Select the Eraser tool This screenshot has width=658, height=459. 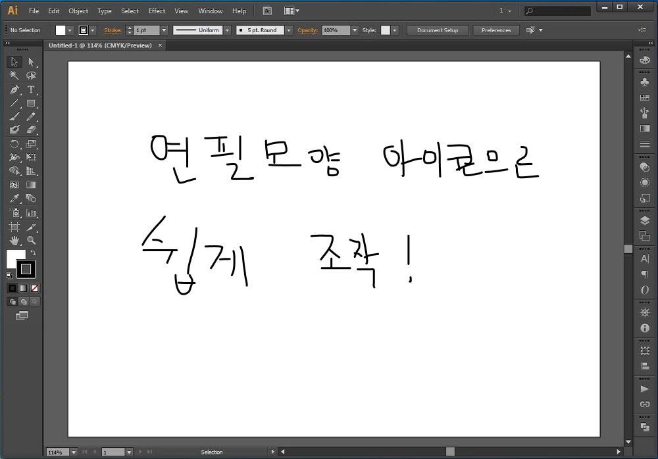[x=31, y=130]
